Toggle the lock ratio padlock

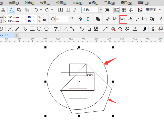point(44,19)
